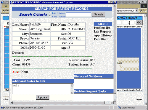148x110 pixels.
Task: Select the LAST NAME radio button
Action: pos(50,13)
